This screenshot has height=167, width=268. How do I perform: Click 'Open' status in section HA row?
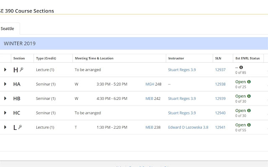(x=240, y=82)
